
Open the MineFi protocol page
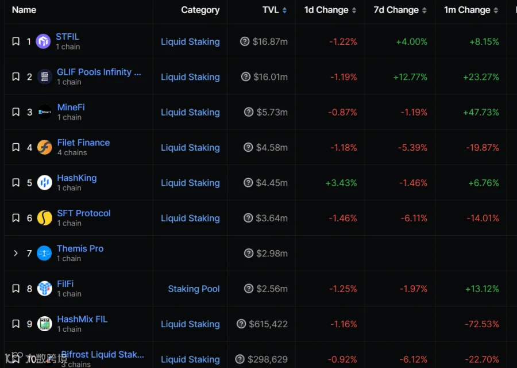pos(71,108)
